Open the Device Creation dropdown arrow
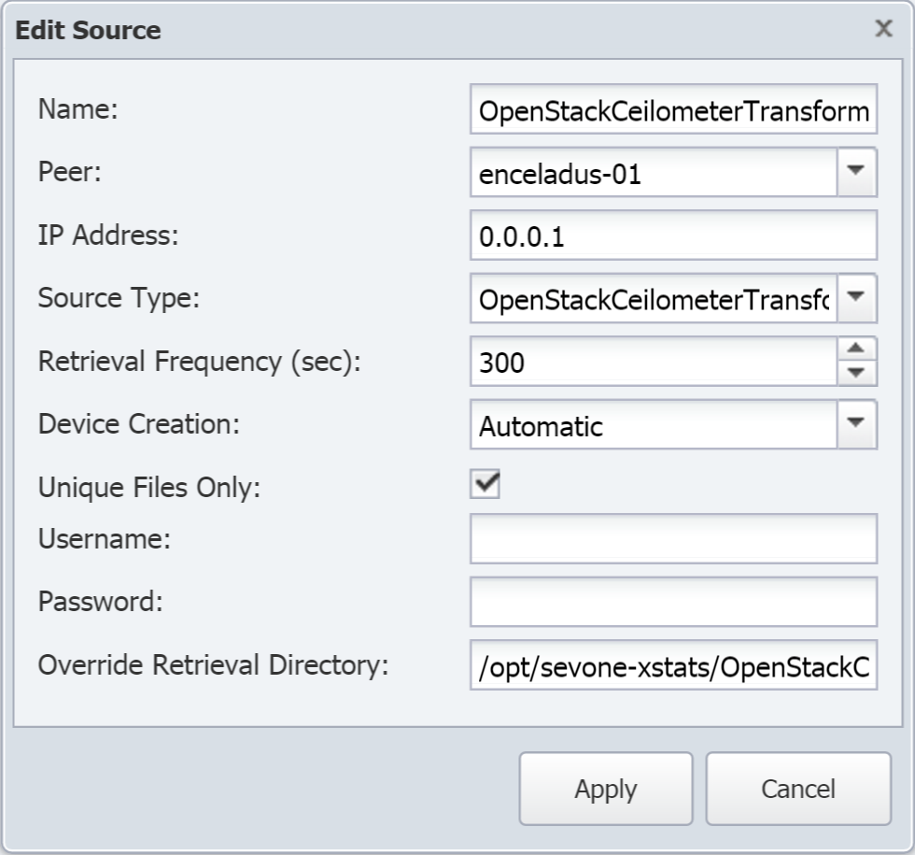 point(856,423)
